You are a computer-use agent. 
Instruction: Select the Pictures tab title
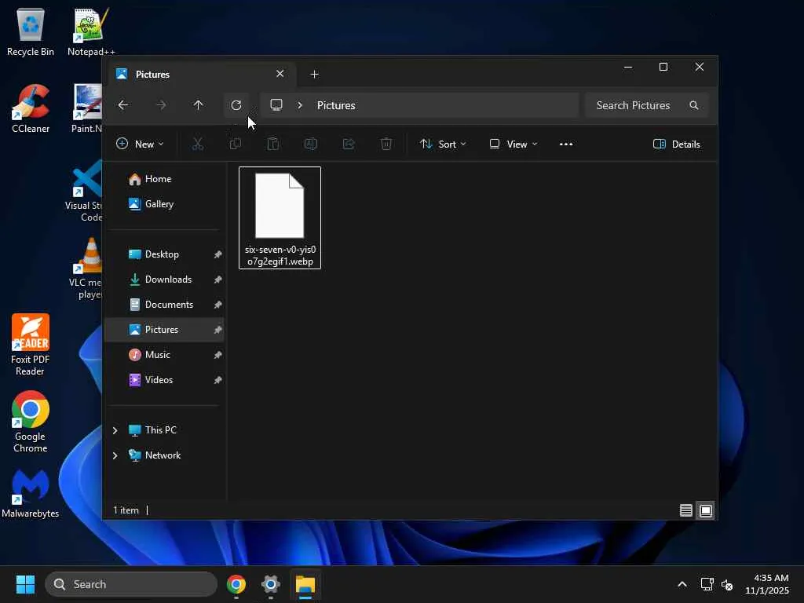tap(152, 75)
